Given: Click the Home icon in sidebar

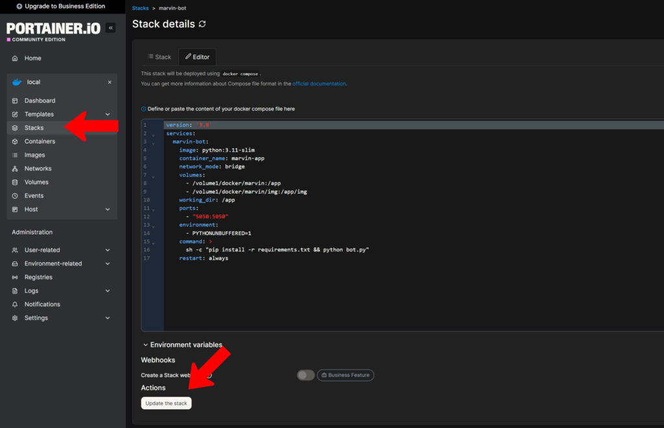Looking at the screenshot, I should click(15, 58).
